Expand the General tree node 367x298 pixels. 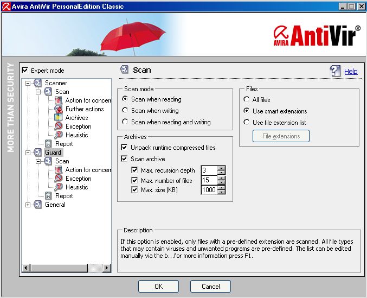tap(28, 205)
